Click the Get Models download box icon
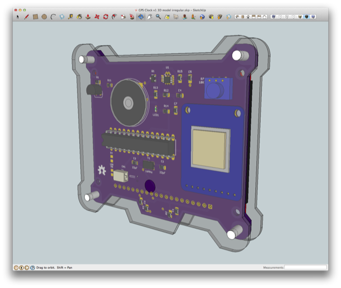The height and width of the screenshot is (288, 341). 211,17
